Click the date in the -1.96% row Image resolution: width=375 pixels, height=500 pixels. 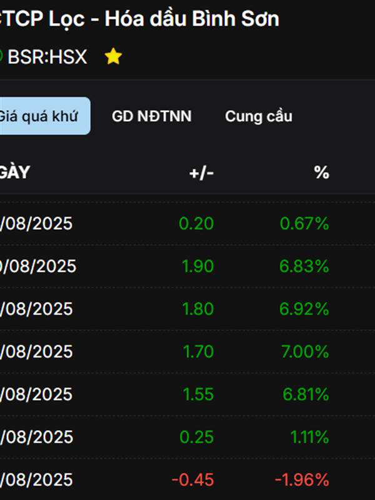[36, 480]
